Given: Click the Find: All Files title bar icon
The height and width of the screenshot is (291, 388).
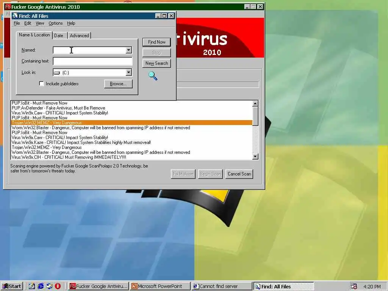Looking at the screenshot, I should coord(15,16).
